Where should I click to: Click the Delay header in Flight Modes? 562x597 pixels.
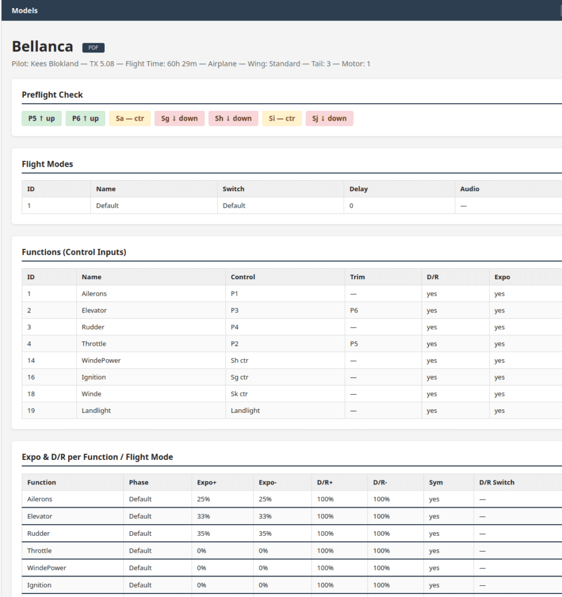click(358, 189)
